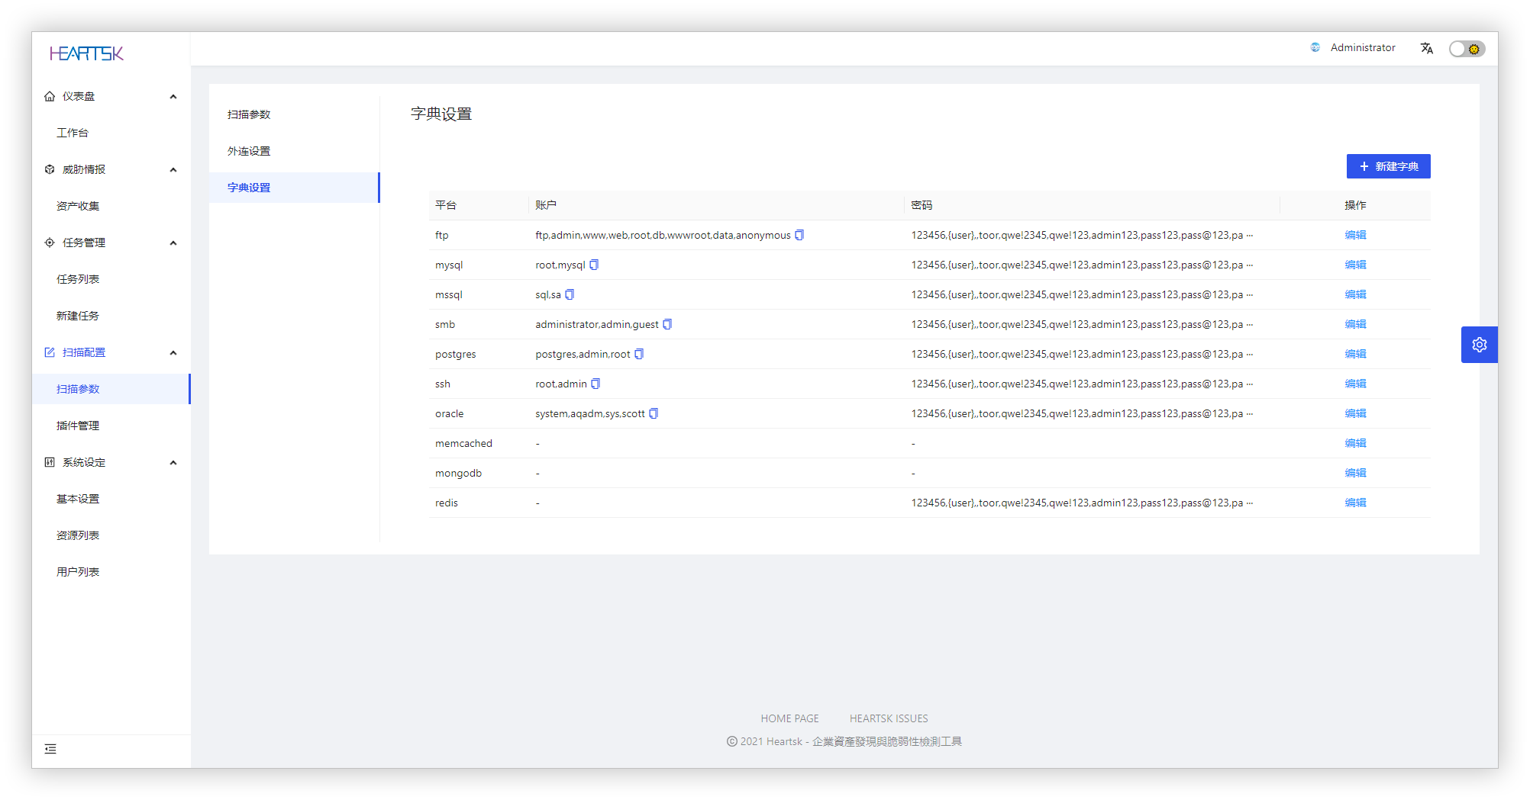The image size is (1530, 800).
Task: Copy the ftp account list
Action: point(799,235)
